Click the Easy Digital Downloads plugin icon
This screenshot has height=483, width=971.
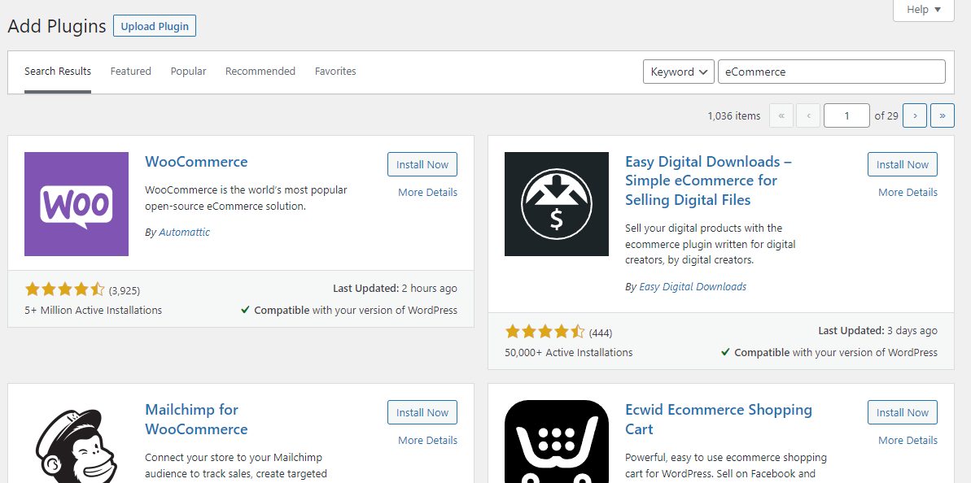(x=557, y=204)
